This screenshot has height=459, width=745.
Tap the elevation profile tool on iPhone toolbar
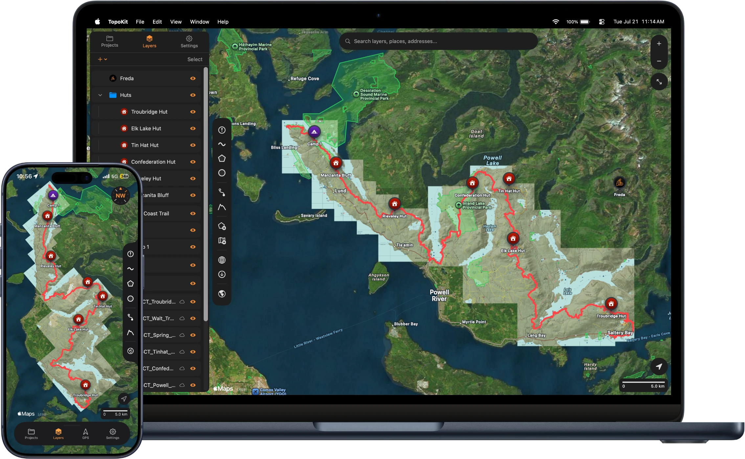[130, 333]
